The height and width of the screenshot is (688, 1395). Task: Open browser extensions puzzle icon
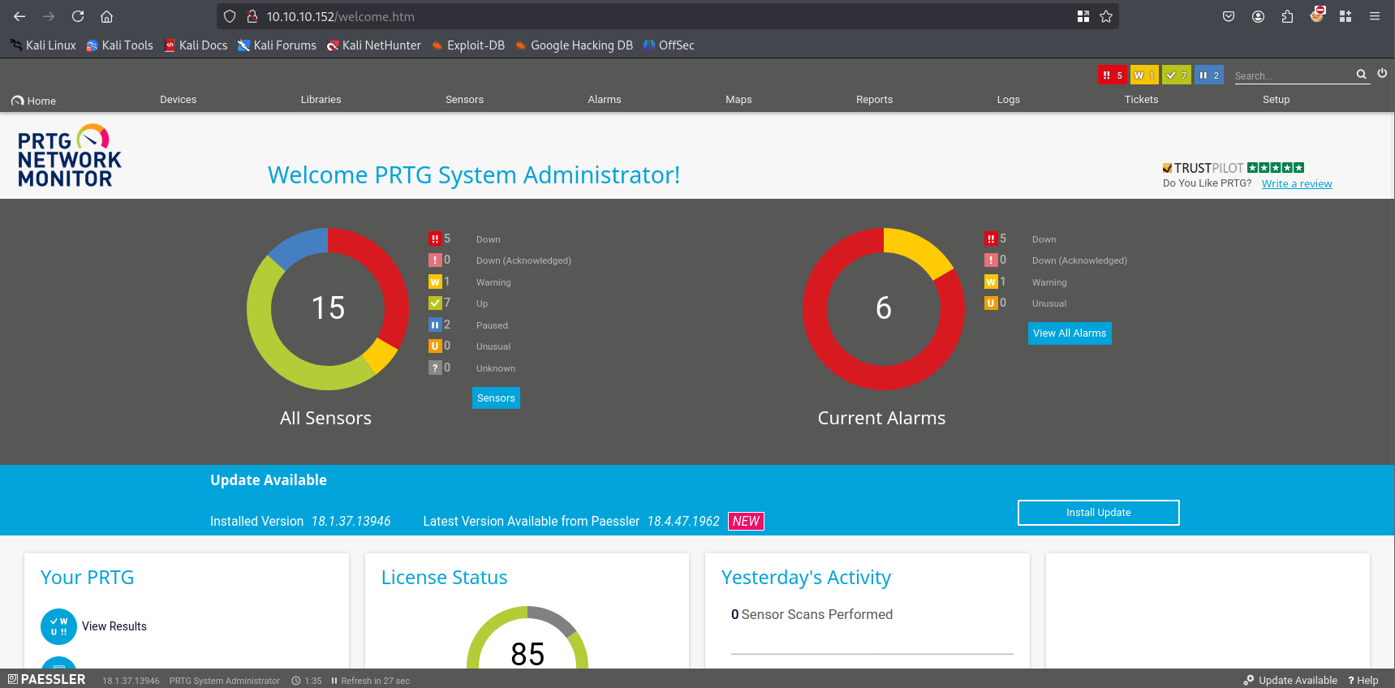point(1287,16)
